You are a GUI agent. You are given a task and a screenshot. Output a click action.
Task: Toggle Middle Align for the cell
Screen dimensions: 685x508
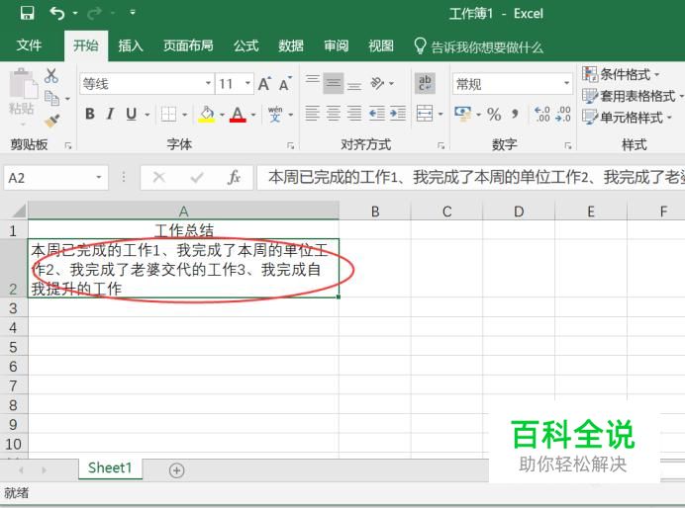point(334,82)
